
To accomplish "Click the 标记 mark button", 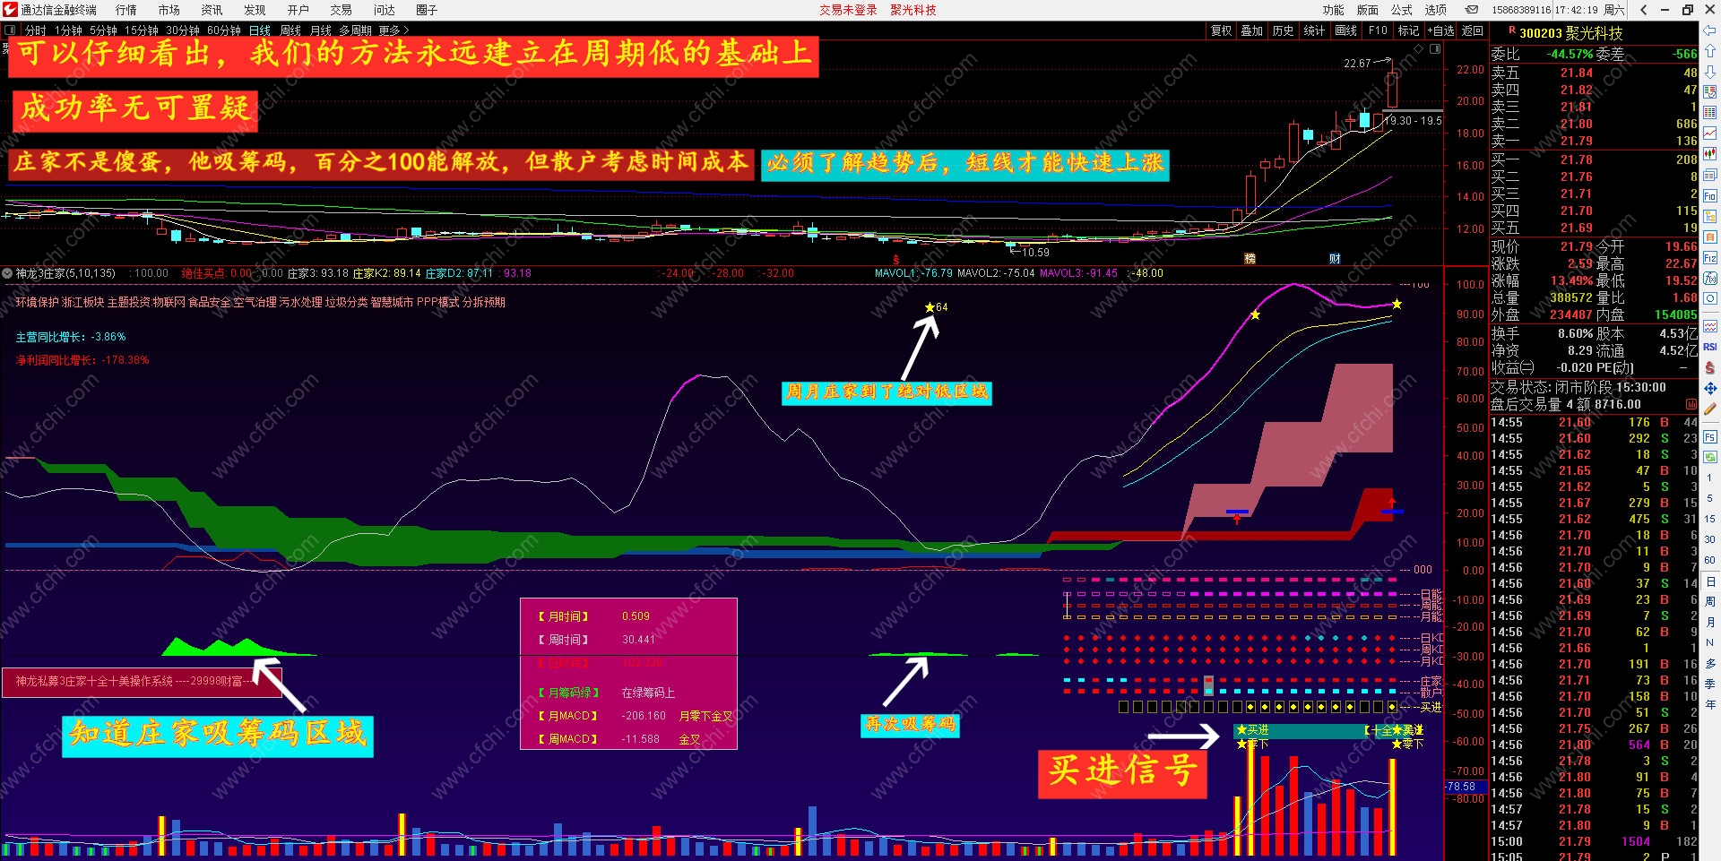I will coord(1408,30).
